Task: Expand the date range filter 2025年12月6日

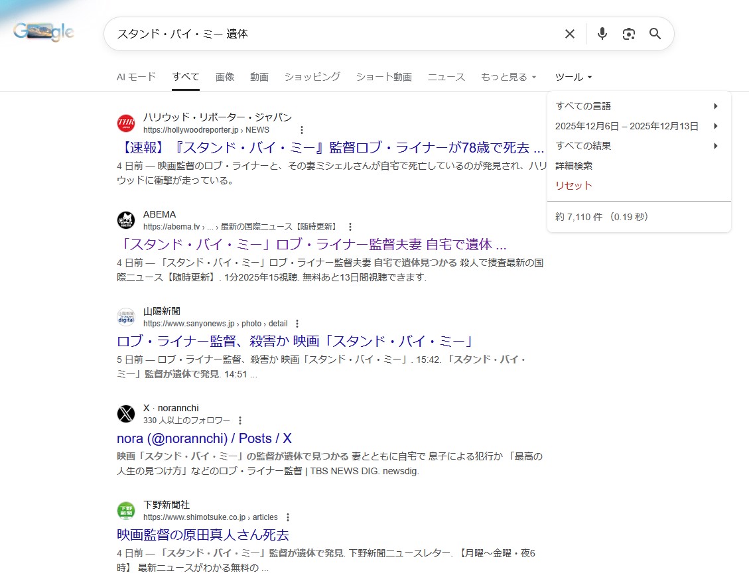Action: click(637, 126)
